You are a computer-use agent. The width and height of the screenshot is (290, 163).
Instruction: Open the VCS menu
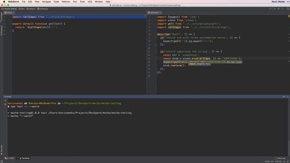coord(90,2)
